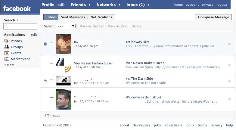Viewport: 236px width, 130px height.
Task: Delete the 'Welcome in da clab' thread
Action: click(x=229, y=99)
